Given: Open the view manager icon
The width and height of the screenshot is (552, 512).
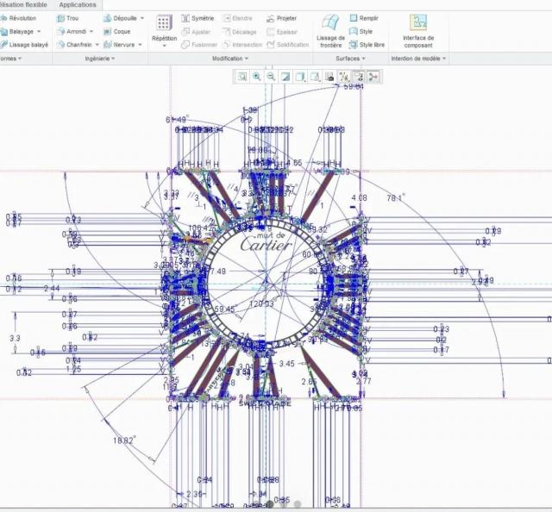Looking at the screenshot, I should pos(329,77).
